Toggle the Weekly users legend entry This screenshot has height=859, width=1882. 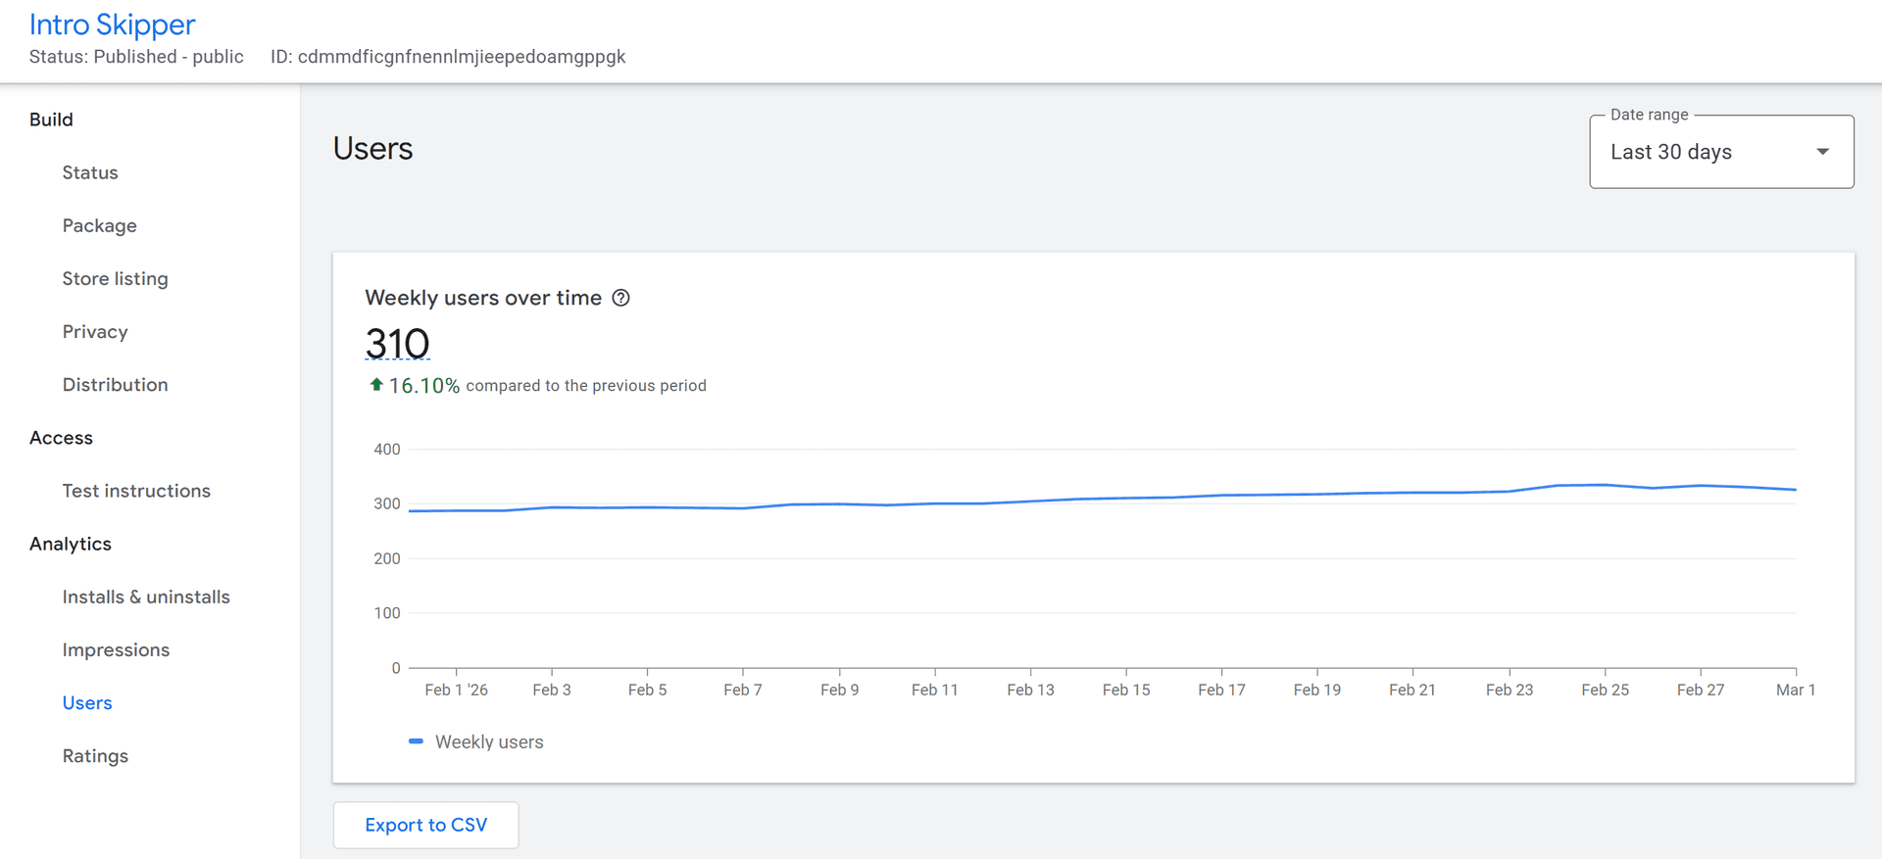pyautogui.click(x=475, y=741)
